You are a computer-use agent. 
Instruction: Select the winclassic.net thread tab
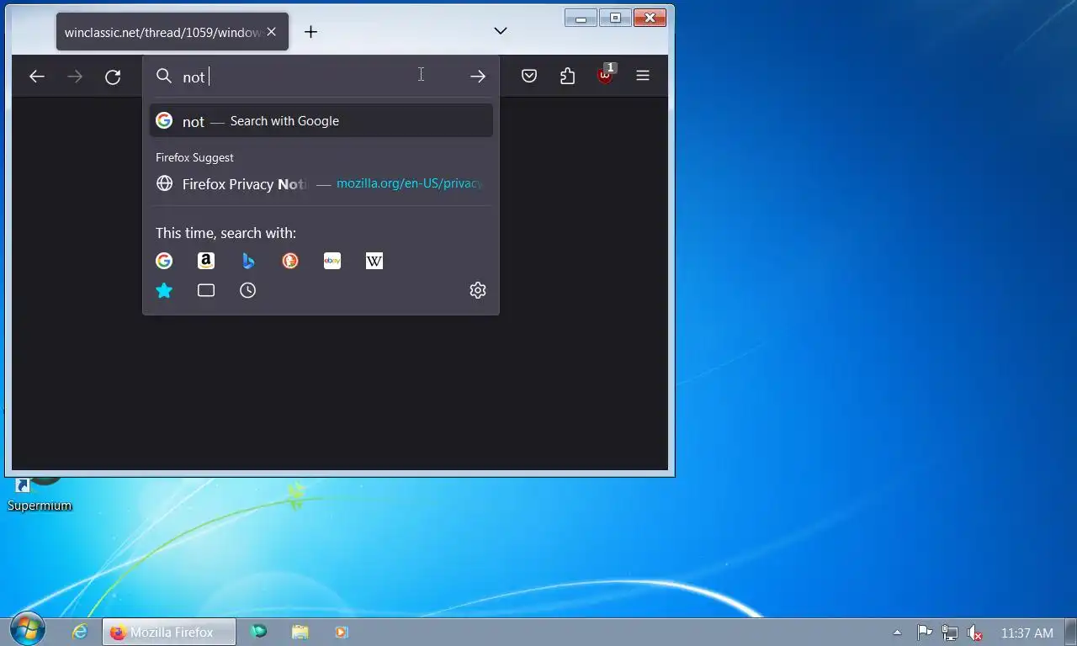172,32
